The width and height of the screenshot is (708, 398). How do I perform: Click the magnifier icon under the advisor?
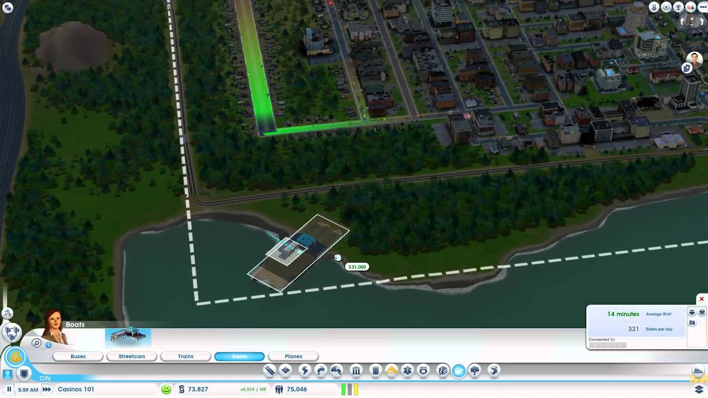click(x=37, y=343)
